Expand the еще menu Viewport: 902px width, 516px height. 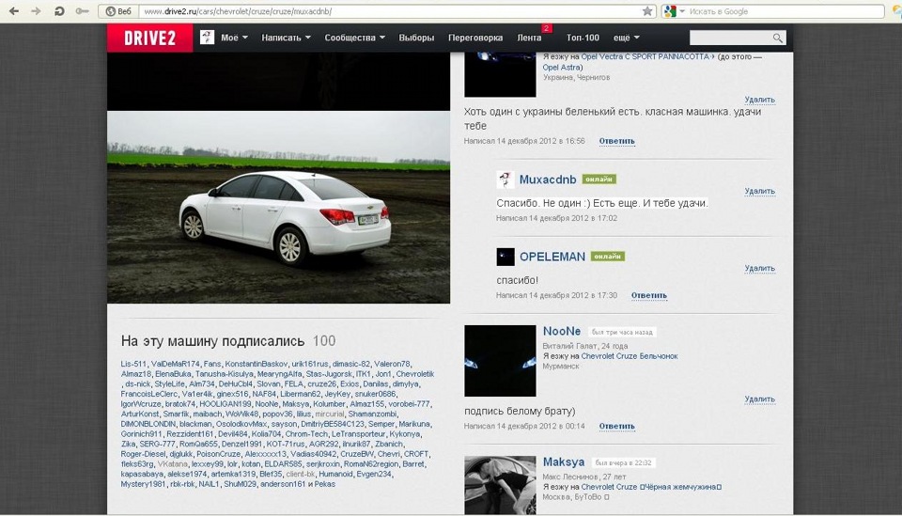(626, 38)
